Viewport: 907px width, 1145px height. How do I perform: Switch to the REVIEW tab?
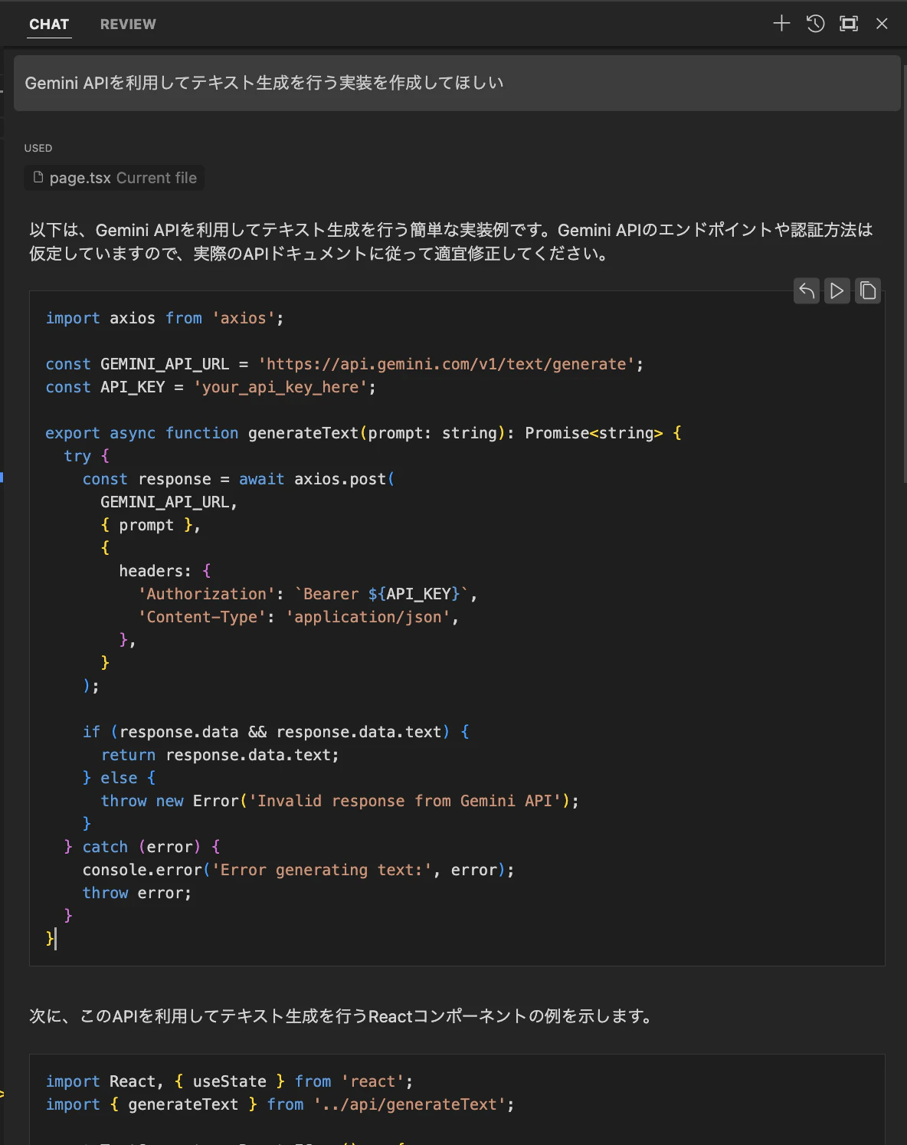coord(127,24)
